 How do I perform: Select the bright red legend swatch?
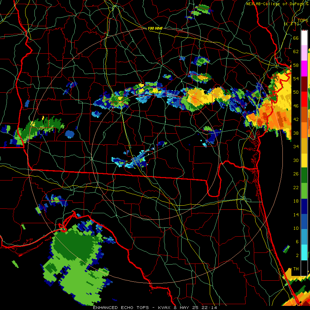click(x=304, y=99)
